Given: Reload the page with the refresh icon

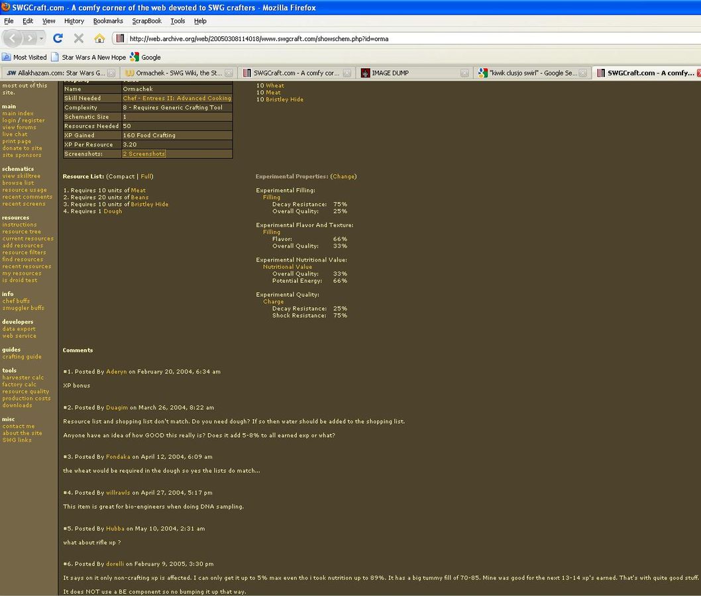Looking at the screenshot, I should (58, 38).
